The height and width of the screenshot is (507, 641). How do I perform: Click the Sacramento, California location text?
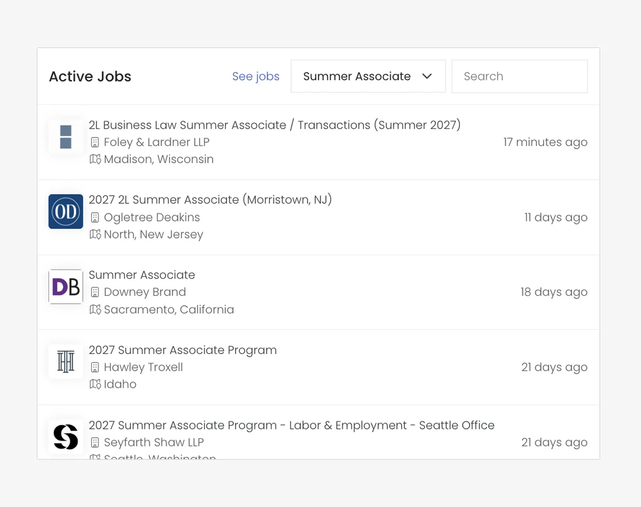click(x=169, y=309)
